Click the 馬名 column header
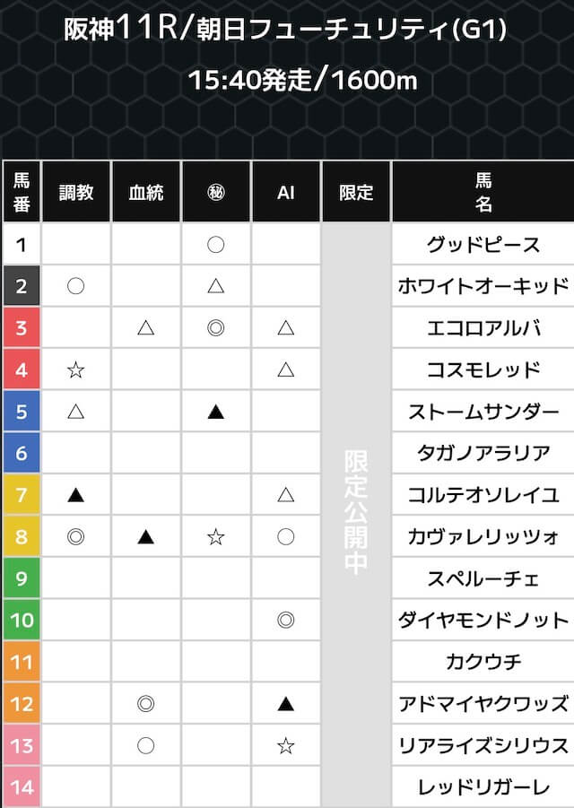574x808 pixels. click(483, 193)
